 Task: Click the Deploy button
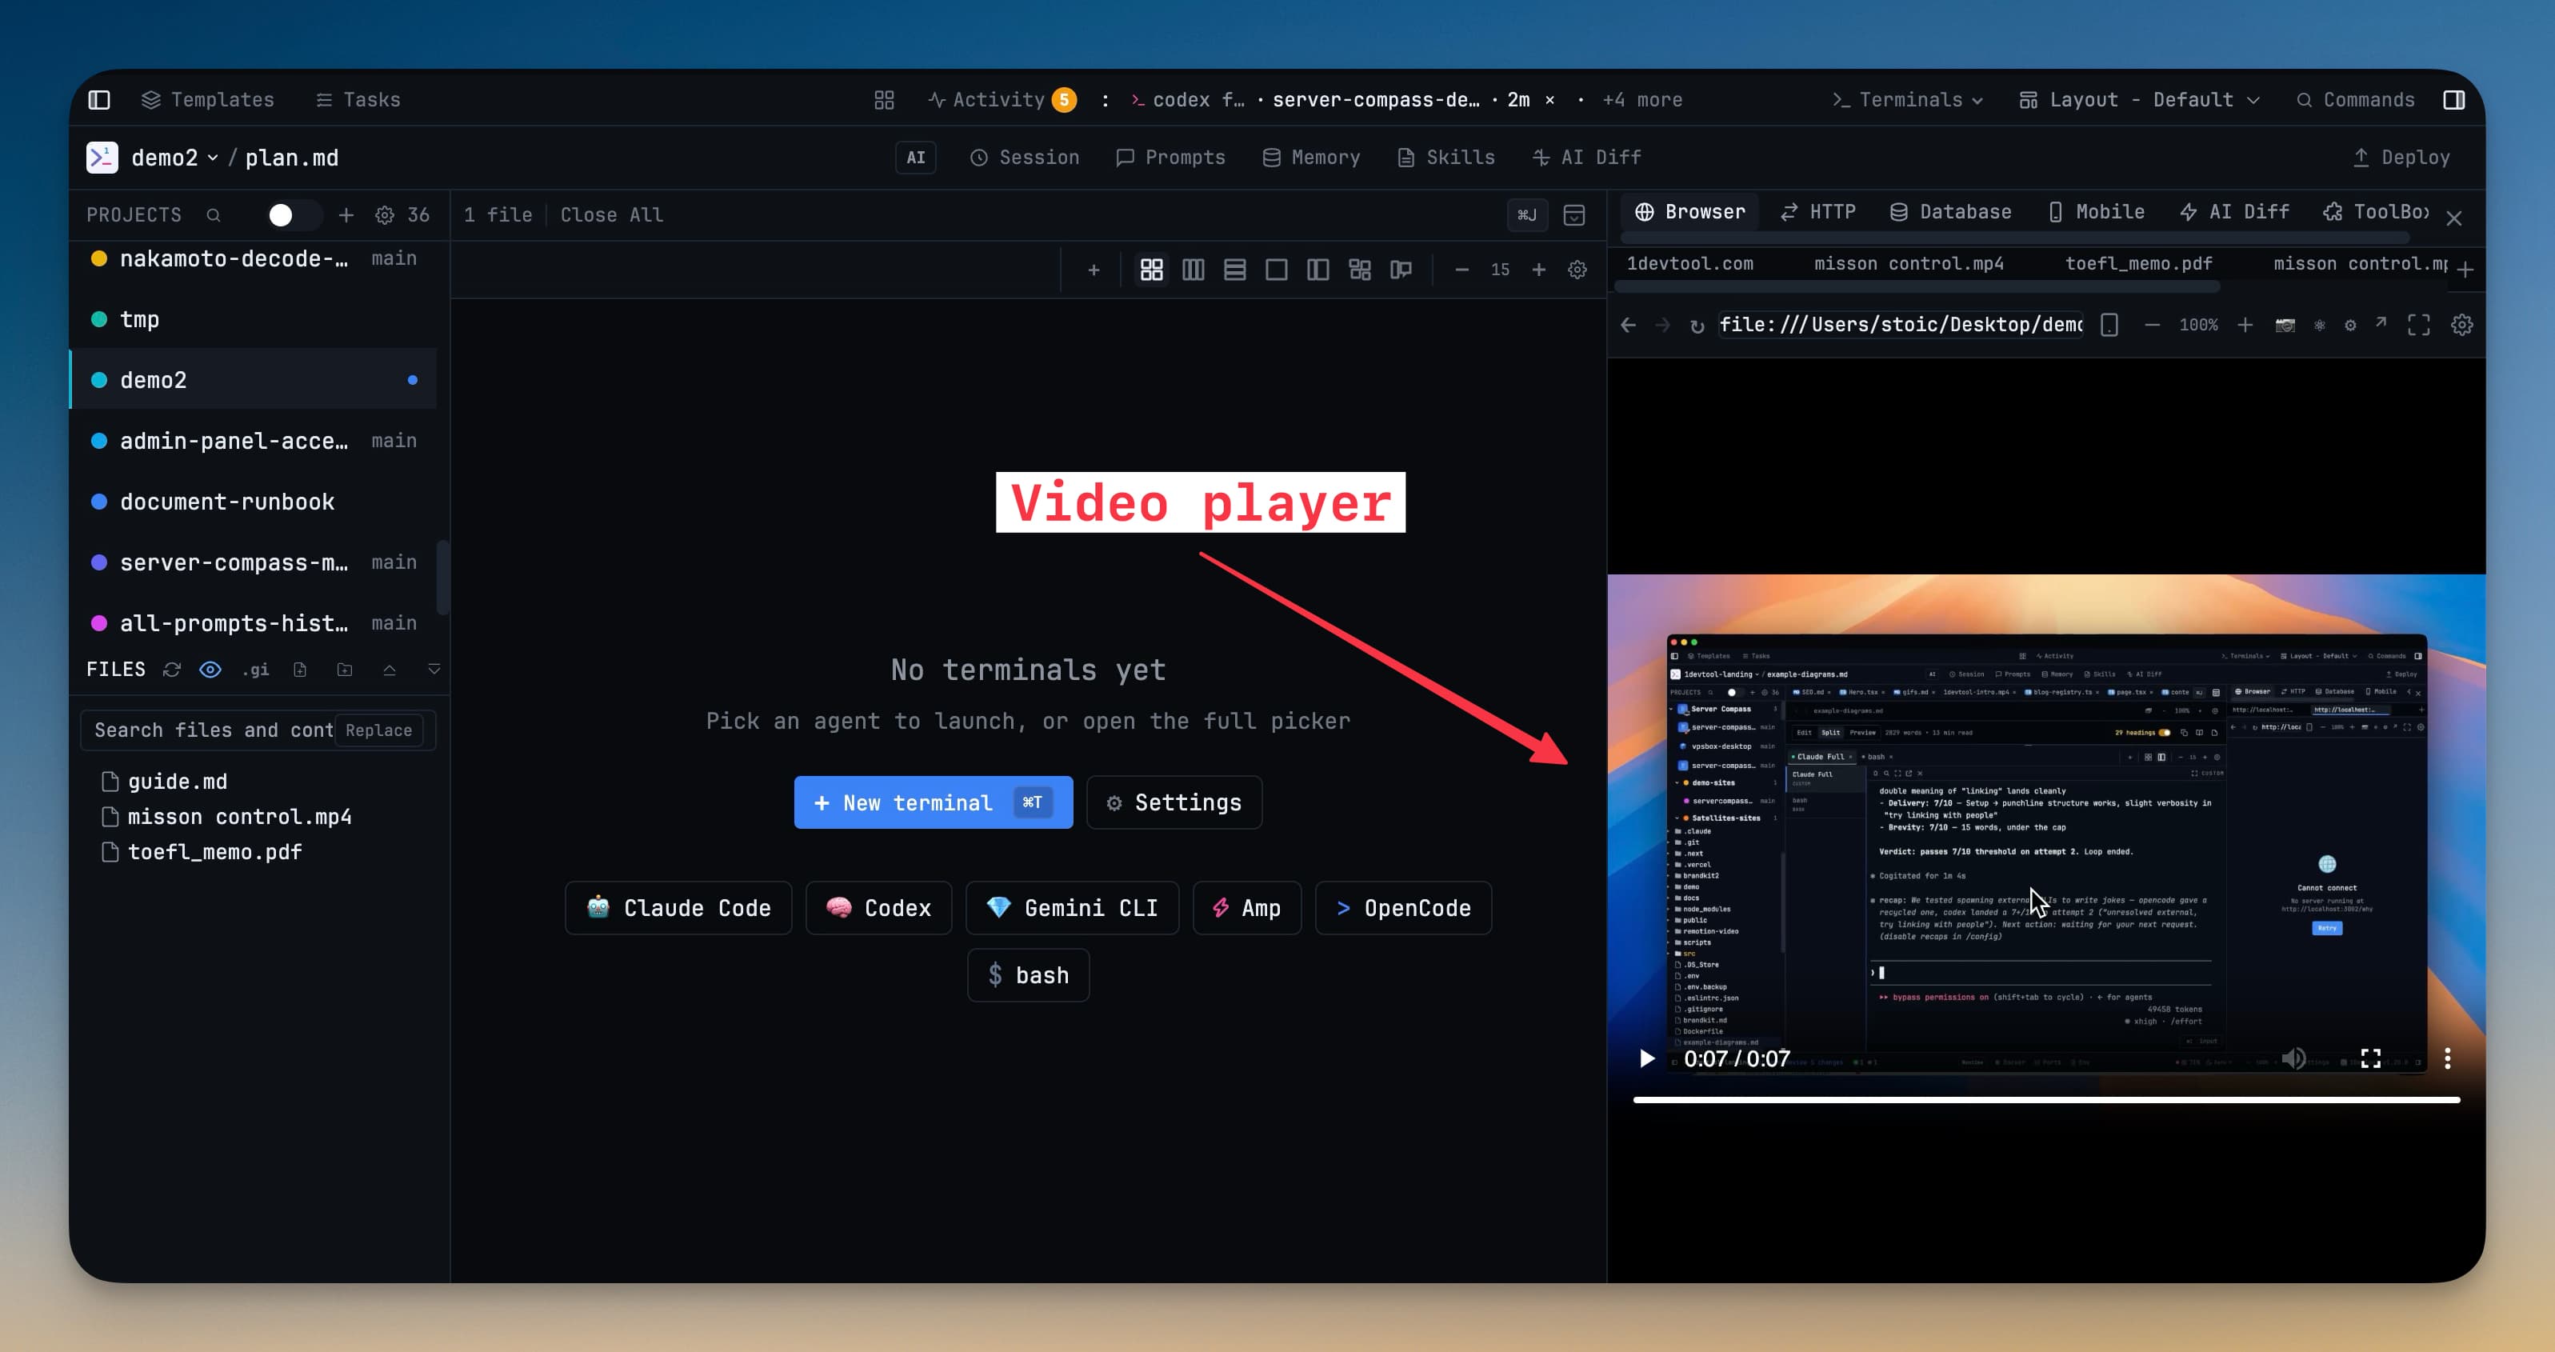tap(2401, 158)
